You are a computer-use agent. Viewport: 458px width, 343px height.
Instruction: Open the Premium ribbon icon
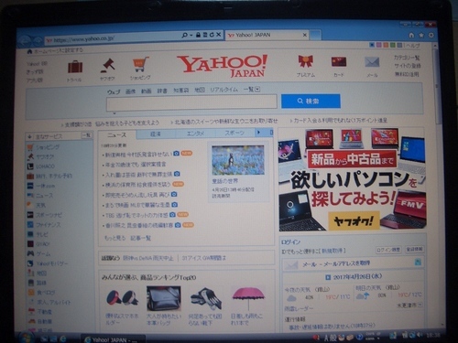tap(305, 61)
